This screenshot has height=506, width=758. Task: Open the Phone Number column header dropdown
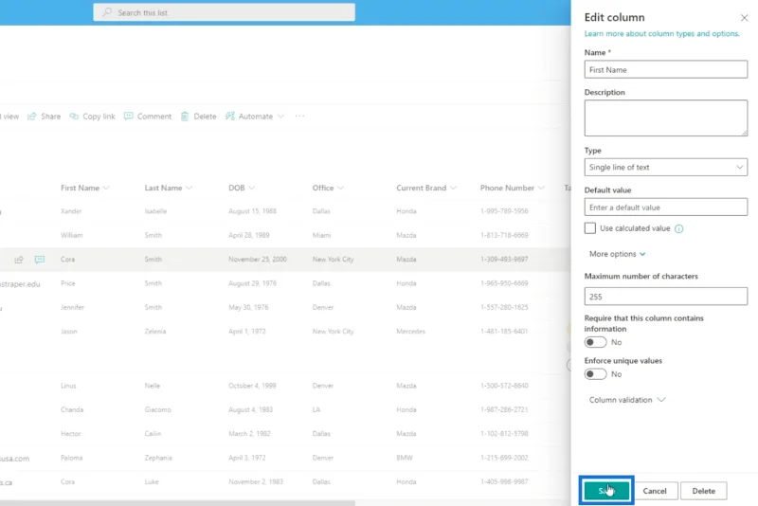coord(541,188)
